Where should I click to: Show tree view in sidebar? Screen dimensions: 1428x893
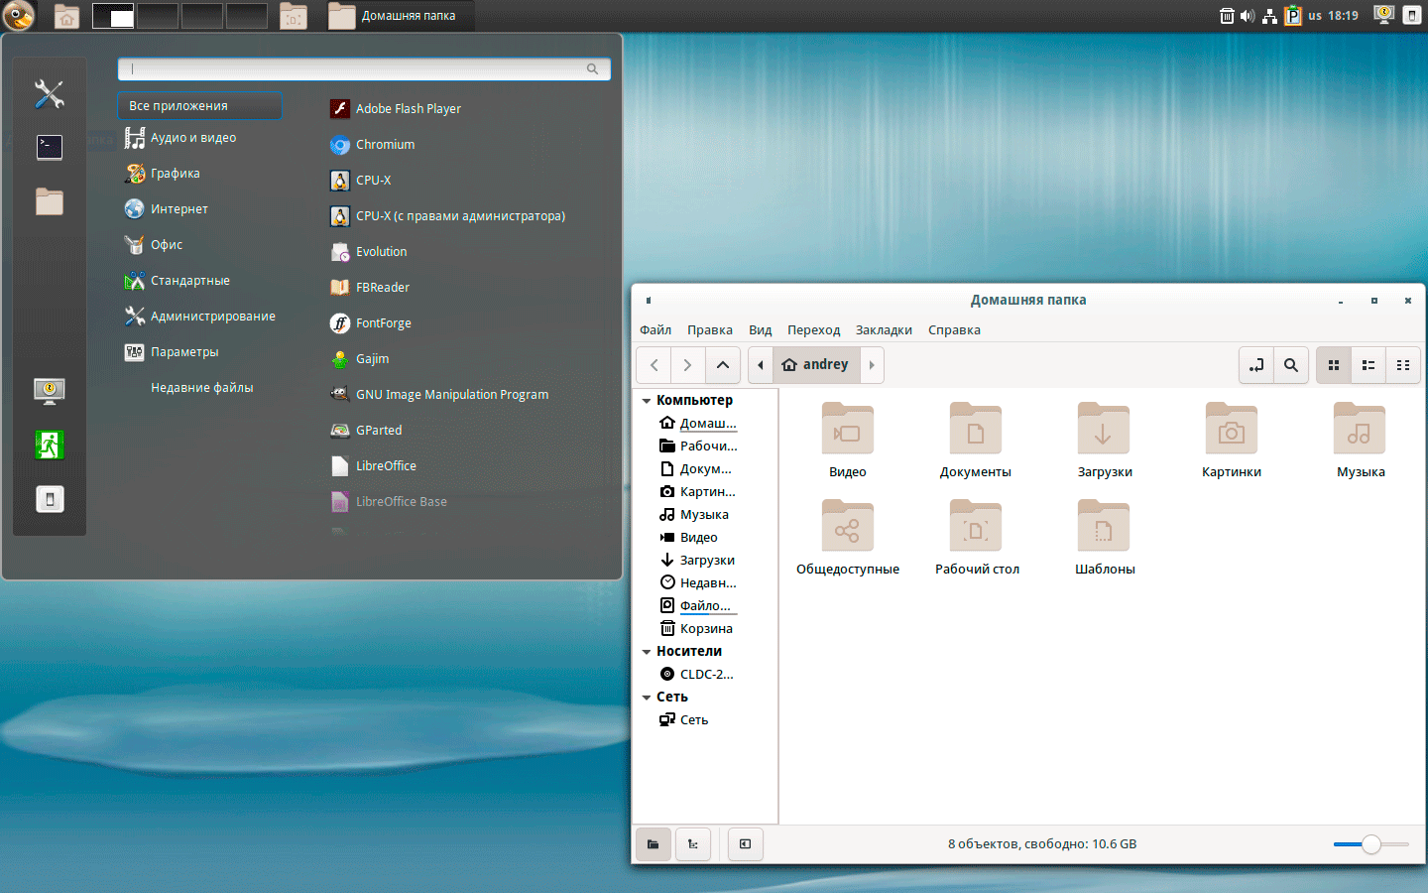point(693,844)
